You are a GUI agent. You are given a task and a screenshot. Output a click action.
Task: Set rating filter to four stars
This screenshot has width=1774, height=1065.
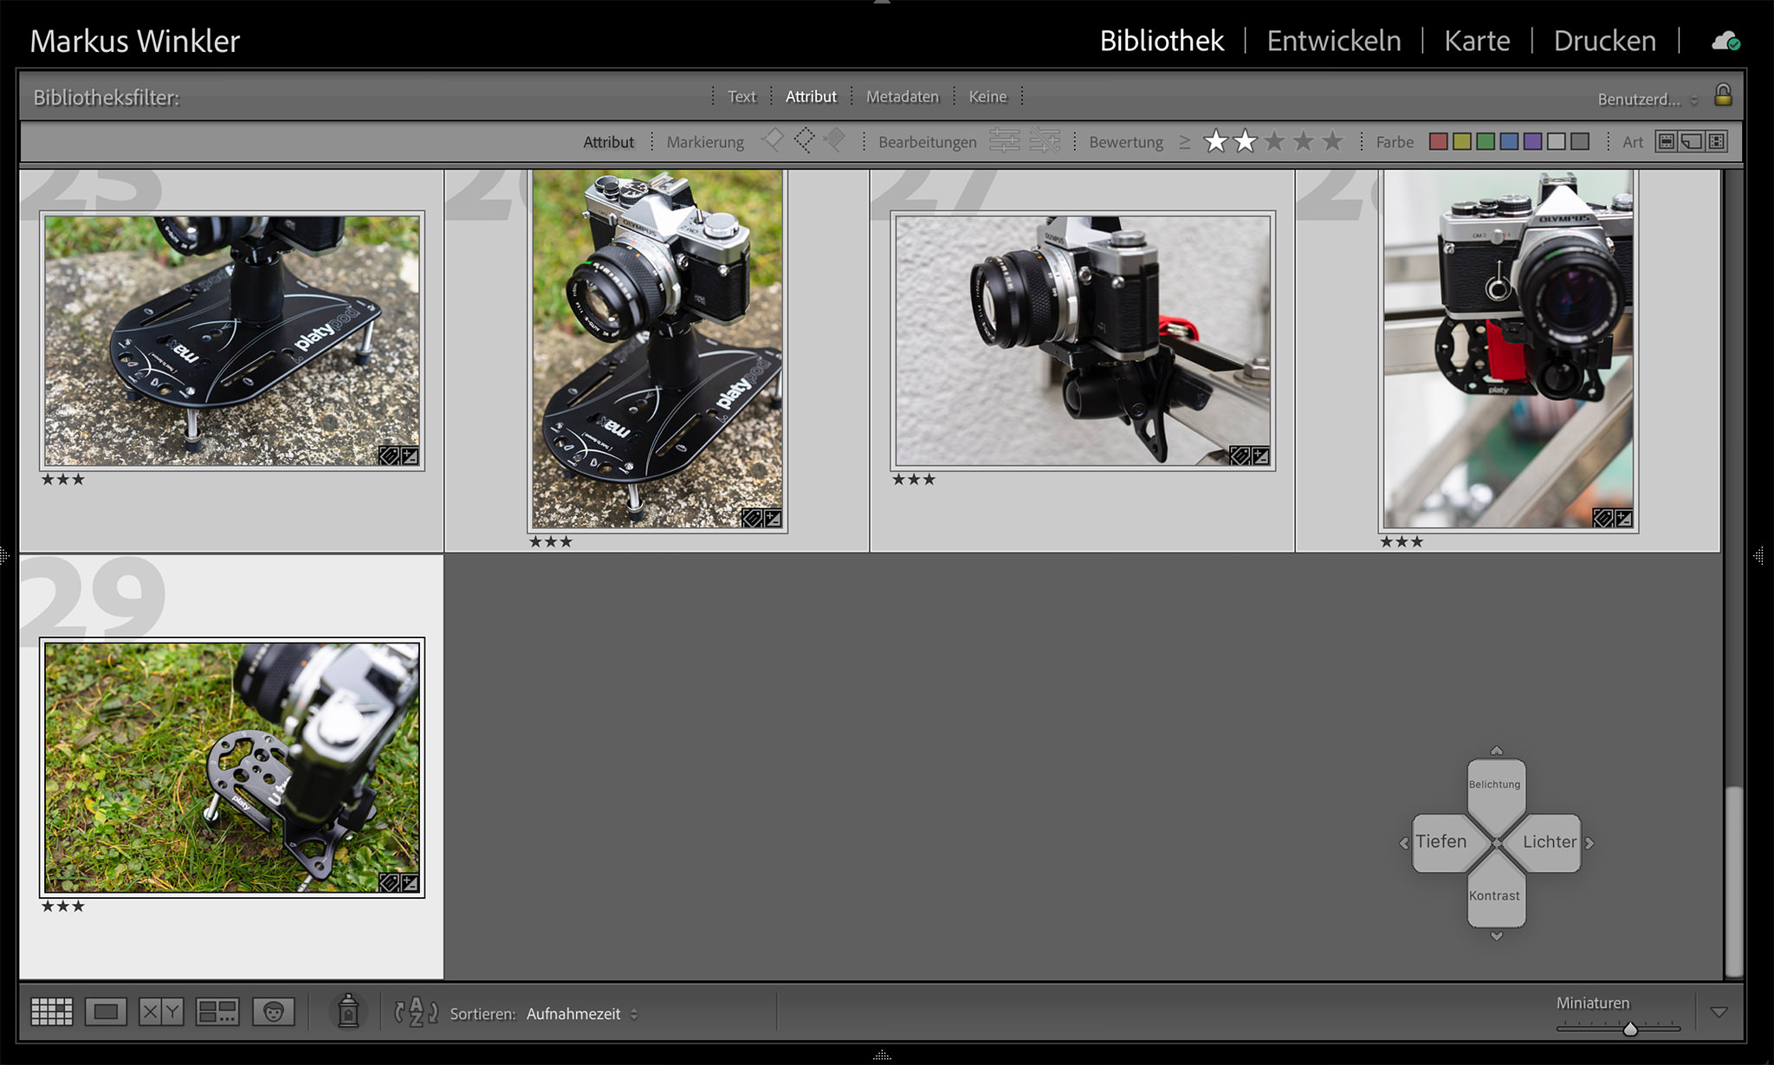point(1304,140)
